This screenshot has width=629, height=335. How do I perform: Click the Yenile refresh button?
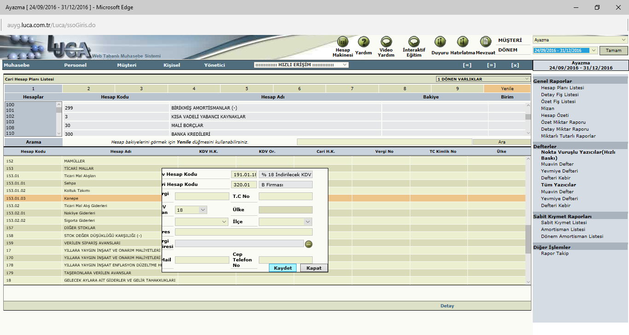pyautogui.click(x=507, y=88)
